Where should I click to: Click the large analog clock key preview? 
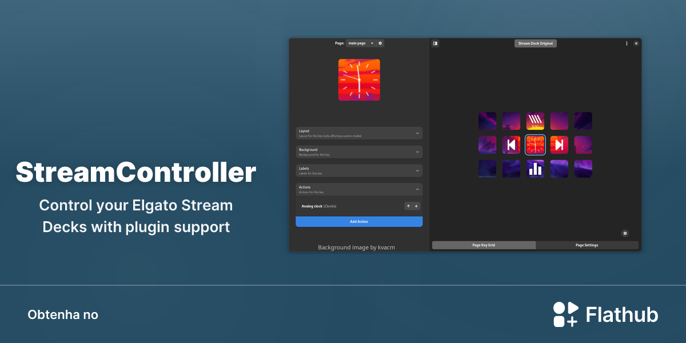[x=359, y=80]
